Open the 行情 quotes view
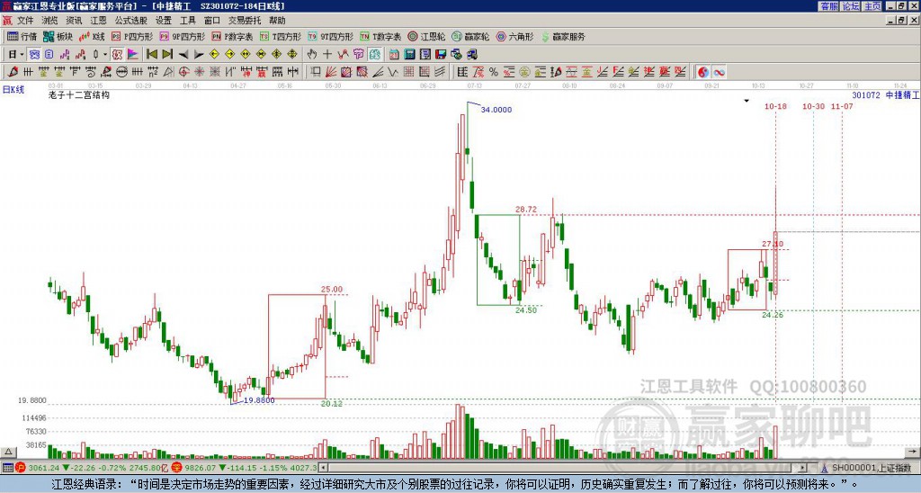This screenshot has width=921, height=493. point(22,36)
